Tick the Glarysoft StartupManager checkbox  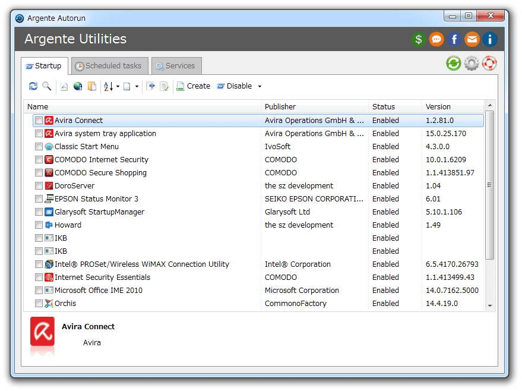[39, 212]
